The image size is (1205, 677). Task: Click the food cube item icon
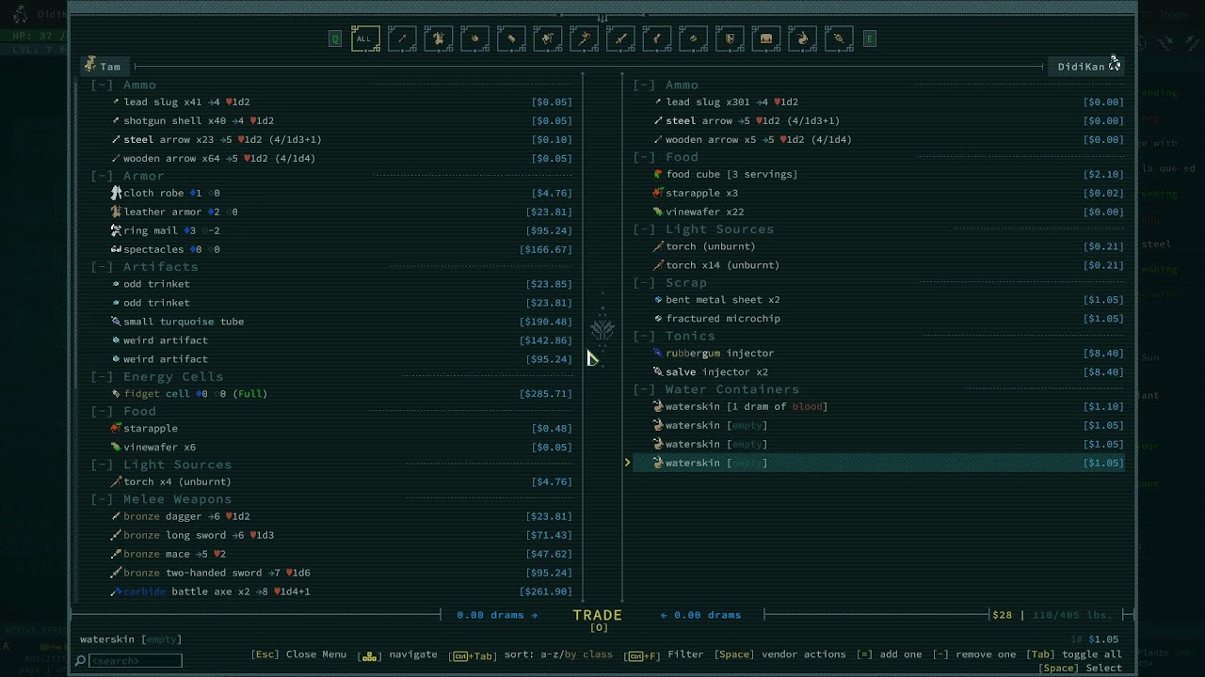[658, 174]
